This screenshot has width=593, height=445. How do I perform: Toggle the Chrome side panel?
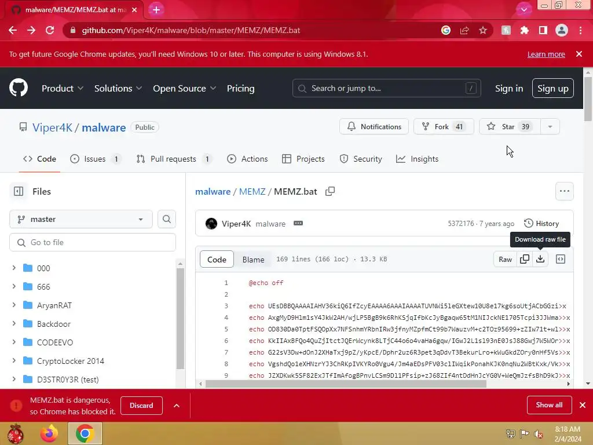(543, 30)
